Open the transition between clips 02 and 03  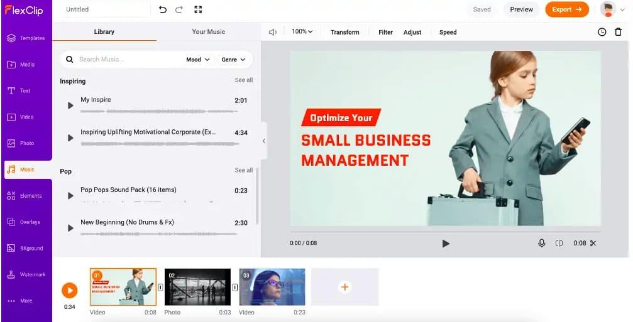pyautogui.click(x=234, y=287)
